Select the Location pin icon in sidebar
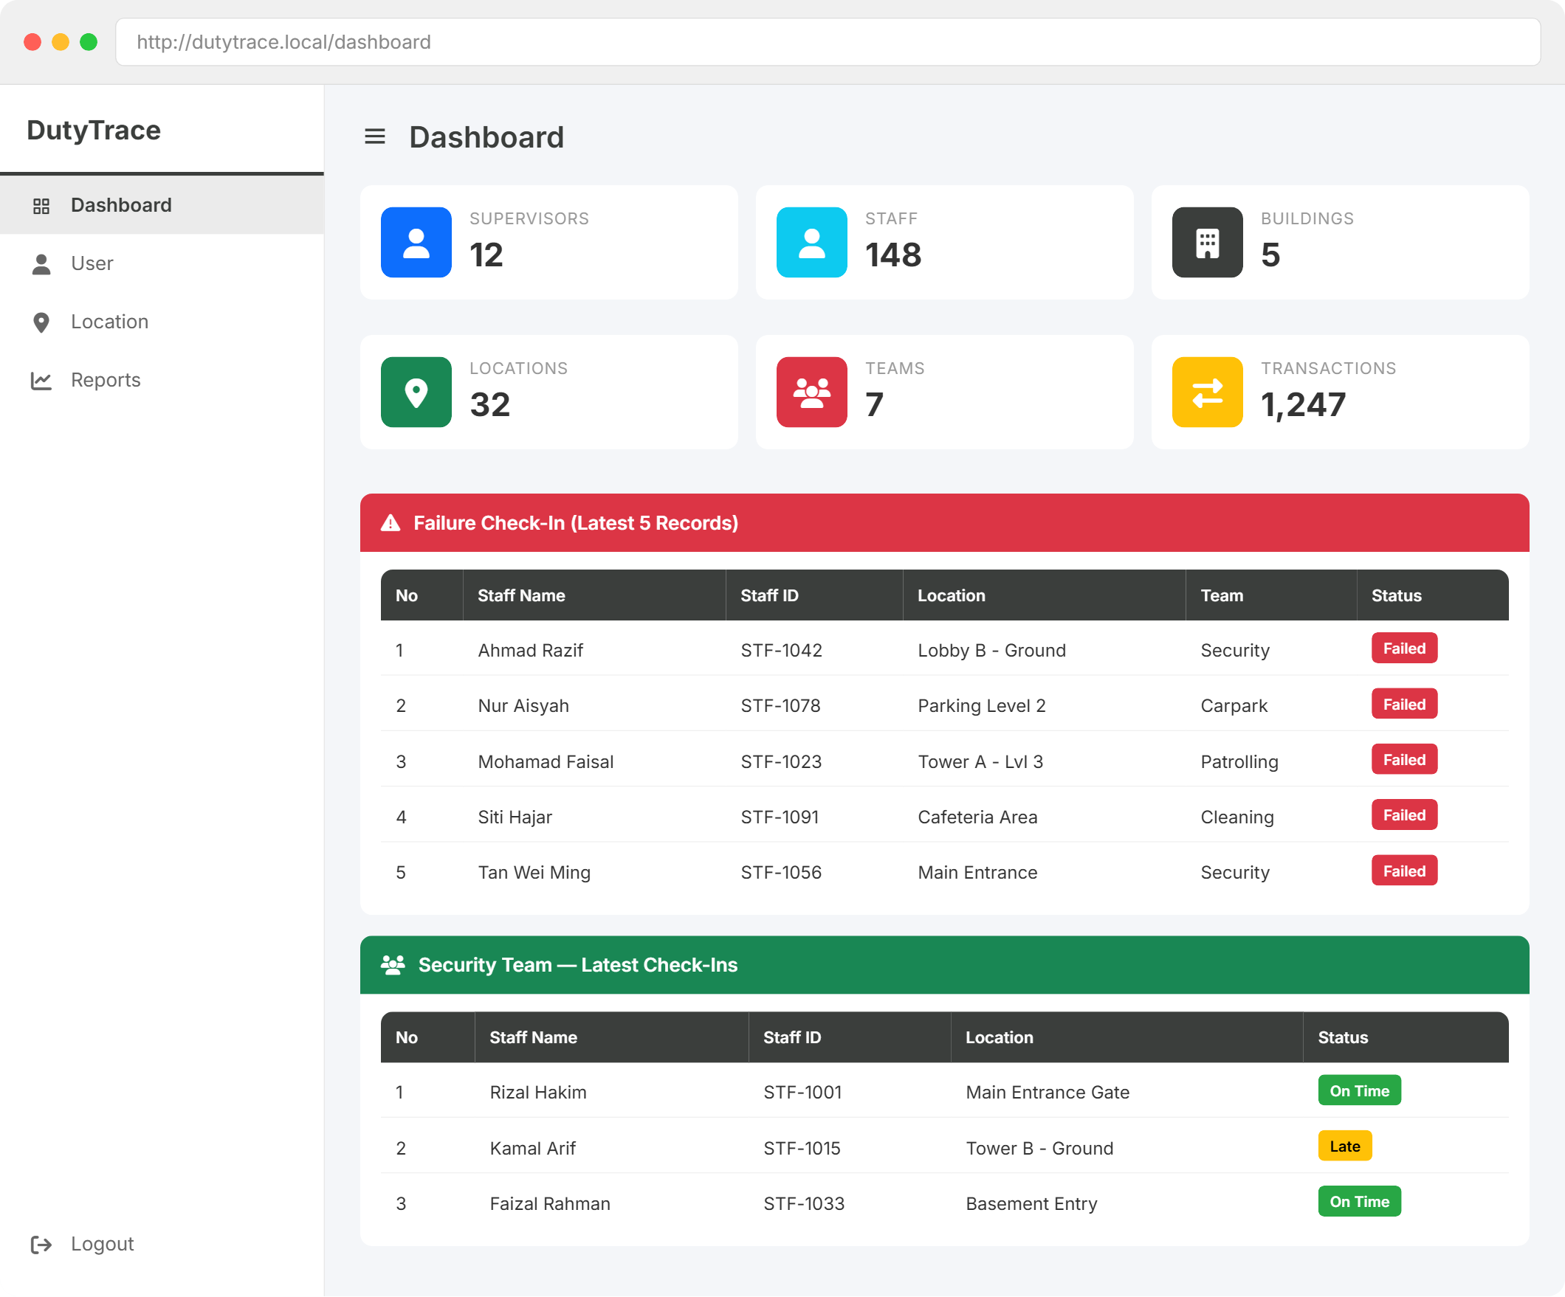Viewport: 1565px width, 1297px height. pyautogui.click(x=42, y=322)
